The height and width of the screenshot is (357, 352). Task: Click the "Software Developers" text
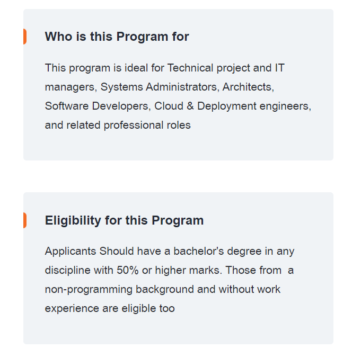pyautogui.click(x=98, y=106)
